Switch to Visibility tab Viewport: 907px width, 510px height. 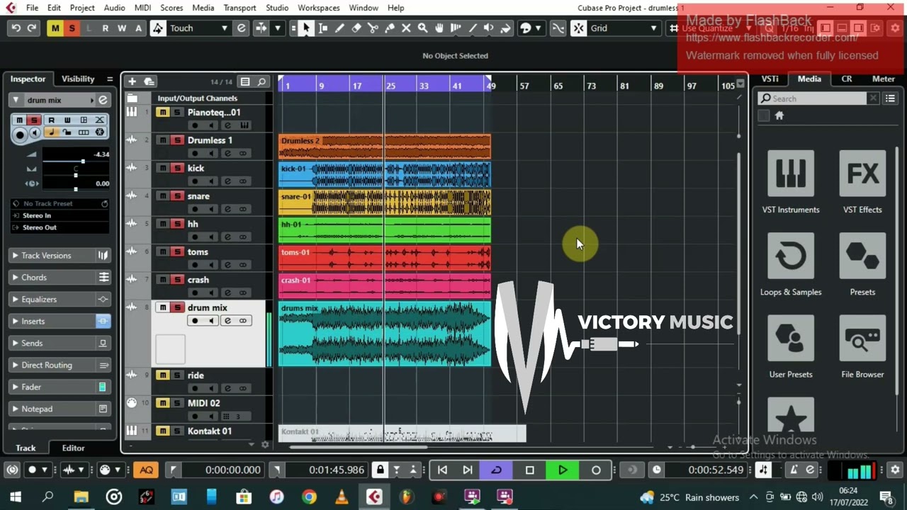[x=78, y=79]
